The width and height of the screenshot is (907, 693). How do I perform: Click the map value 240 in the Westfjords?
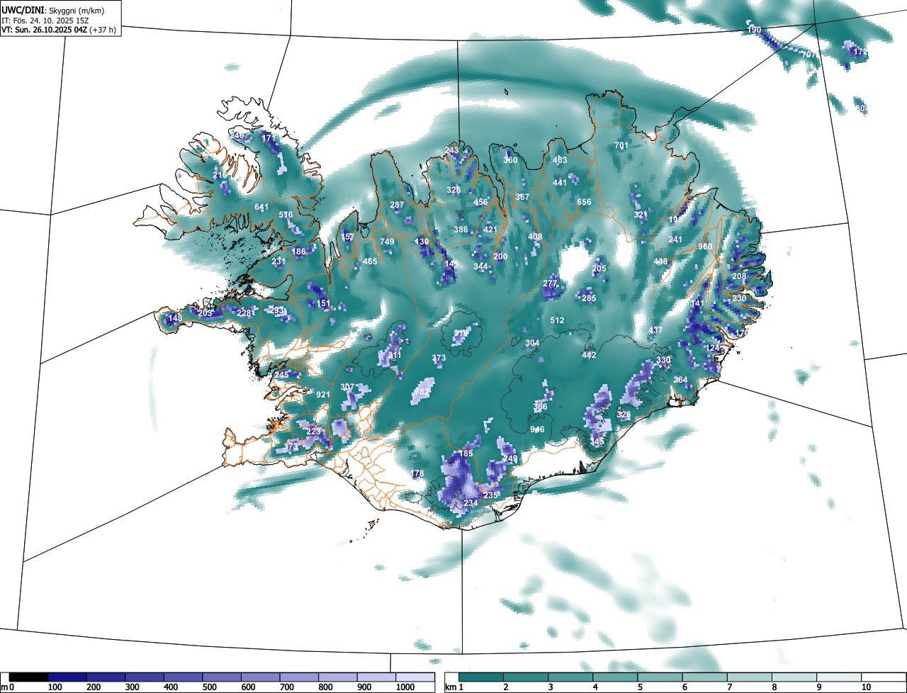[237, 135]
